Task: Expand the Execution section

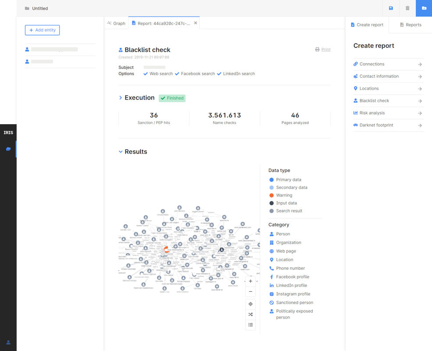Action: point(121,98)
